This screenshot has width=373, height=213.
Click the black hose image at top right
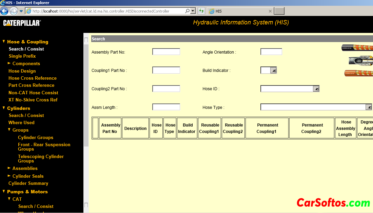point(357,48)
